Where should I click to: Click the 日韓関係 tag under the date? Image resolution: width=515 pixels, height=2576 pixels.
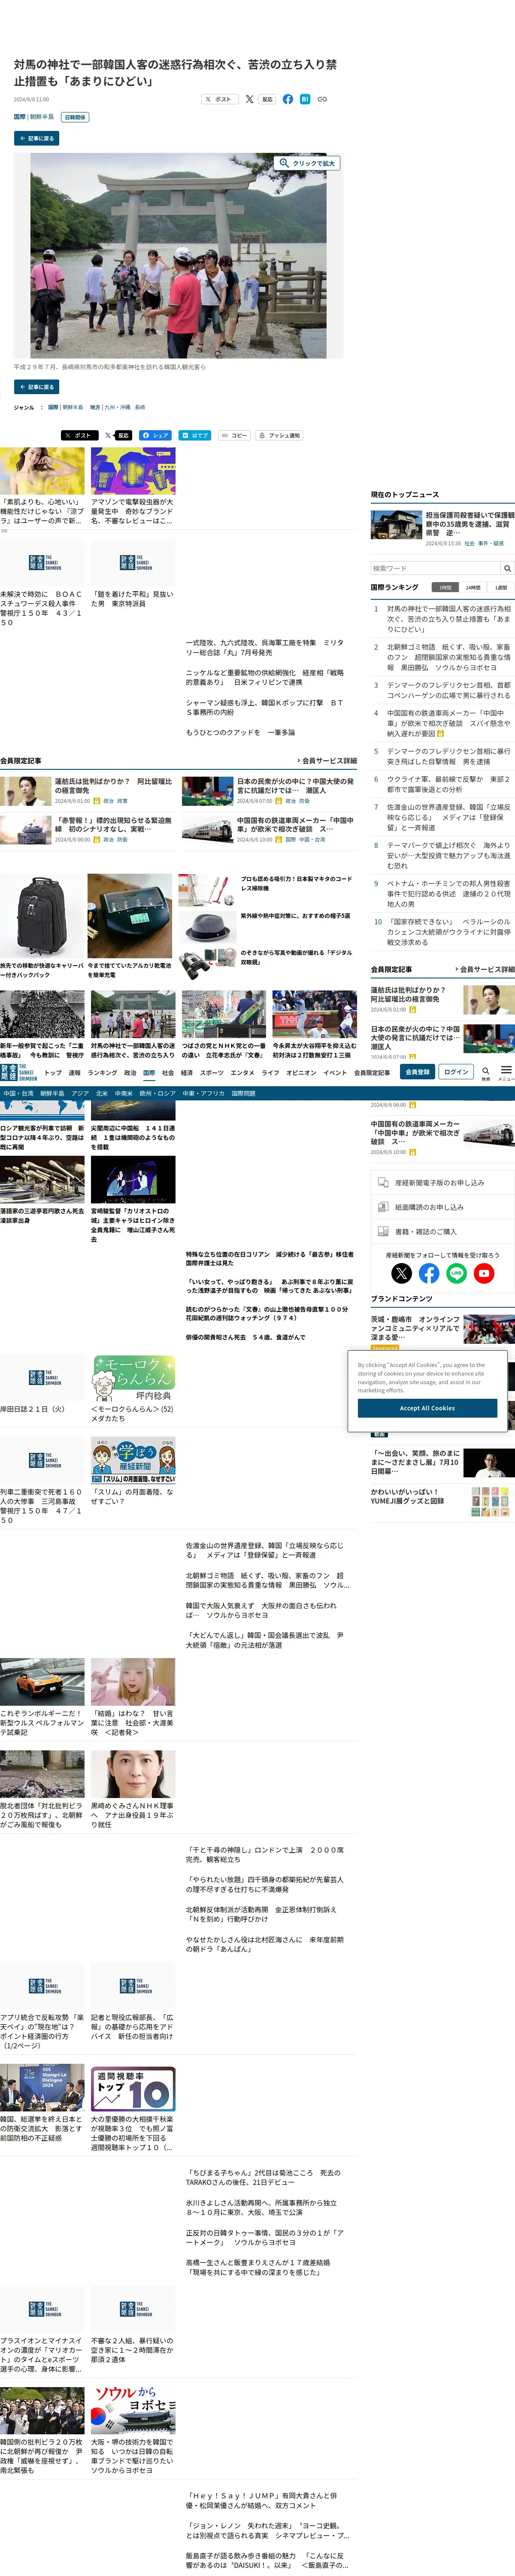pos(75,117)
